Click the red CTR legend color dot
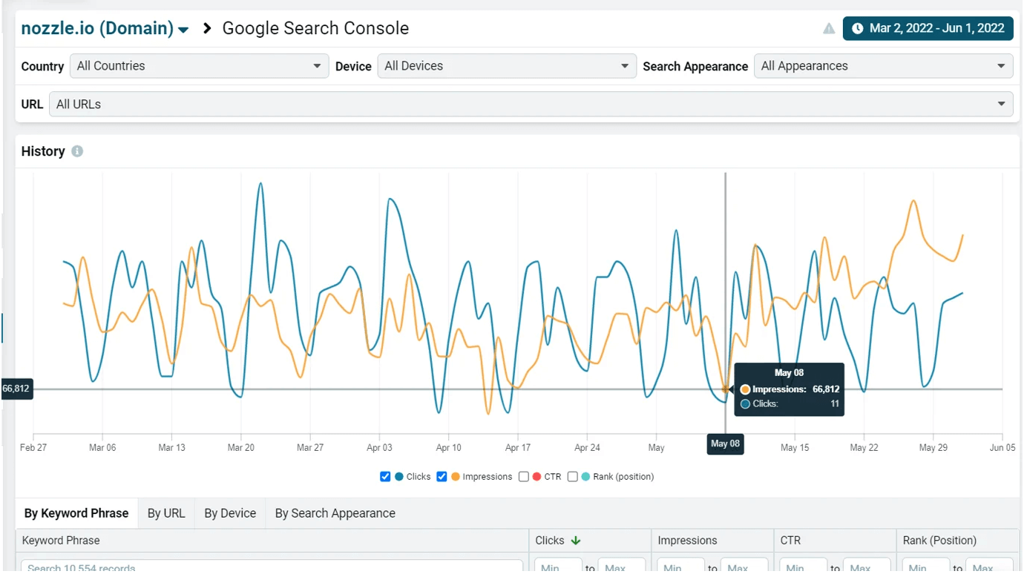Viewport: 1027px width, 574px height. coord(537,477)
